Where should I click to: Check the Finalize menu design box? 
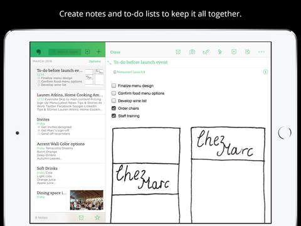(x=114, y=85)
